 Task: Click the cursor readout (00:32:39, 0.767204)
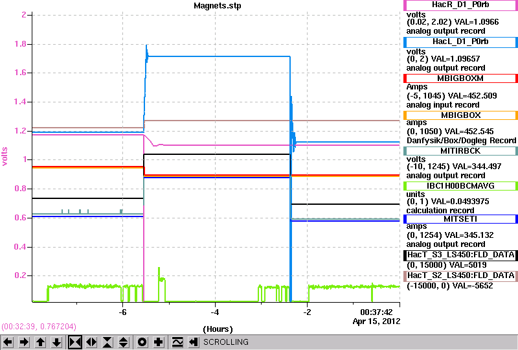pos(39,327)
